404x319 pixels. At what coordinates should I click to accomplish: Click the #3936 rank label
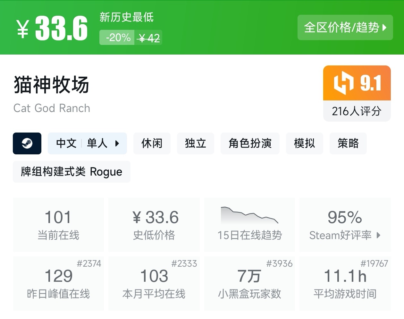click(x=279, y=264)
